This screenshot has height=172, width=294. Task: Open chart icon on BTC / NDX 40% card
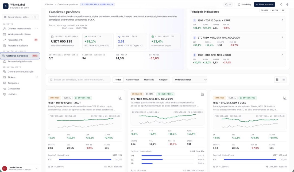point(202,94)
